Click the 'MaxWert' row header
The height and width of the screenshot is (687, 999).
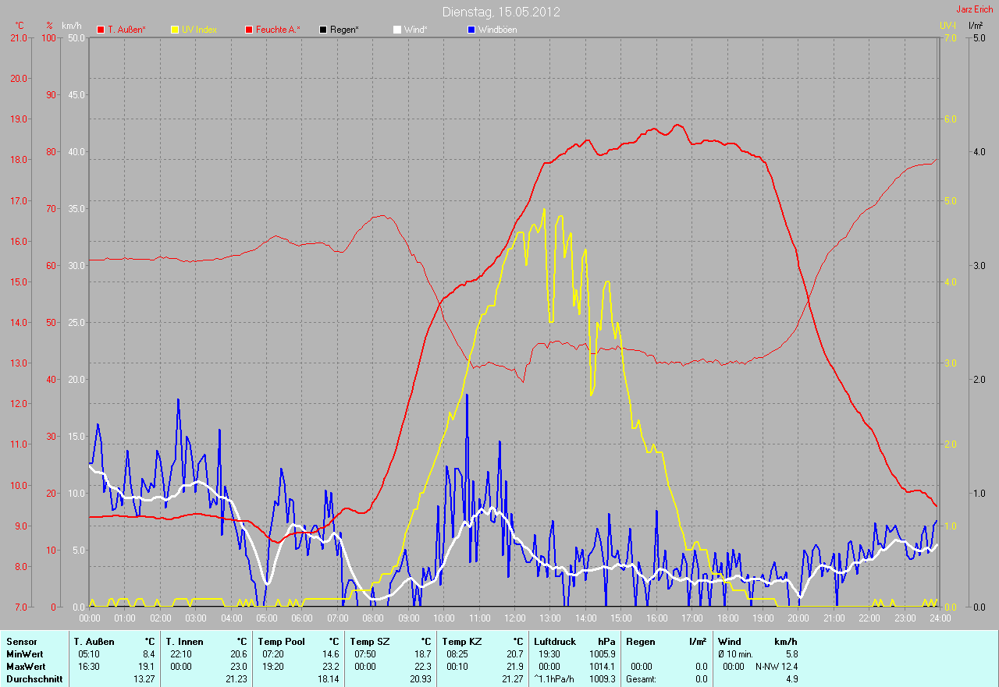pyautogui.click(x=26, y=667)
